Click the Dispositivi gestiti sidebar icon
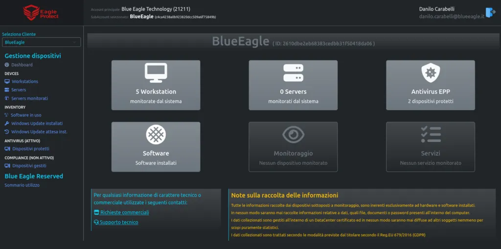This screenshot has width=501, height=249. point(7,166)
